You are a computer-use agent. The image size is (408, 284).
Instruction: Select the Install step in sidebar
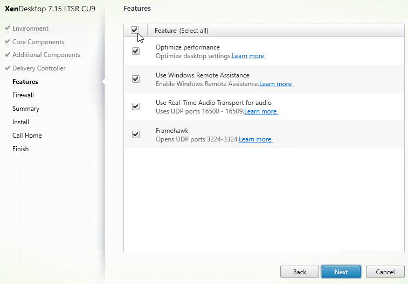click(21, 122)
